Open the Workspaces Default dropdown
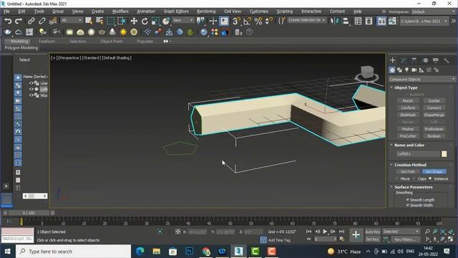Screen dimensions: 458x258 click(x=433, y=11)
